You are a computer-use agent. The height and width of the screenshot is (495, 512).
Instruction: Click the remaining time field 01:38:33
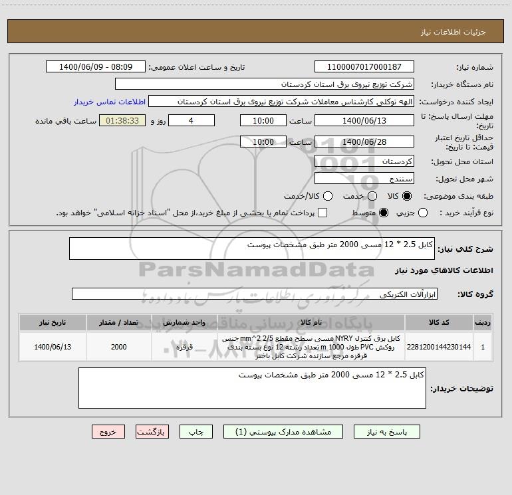(x=122, y=120)
